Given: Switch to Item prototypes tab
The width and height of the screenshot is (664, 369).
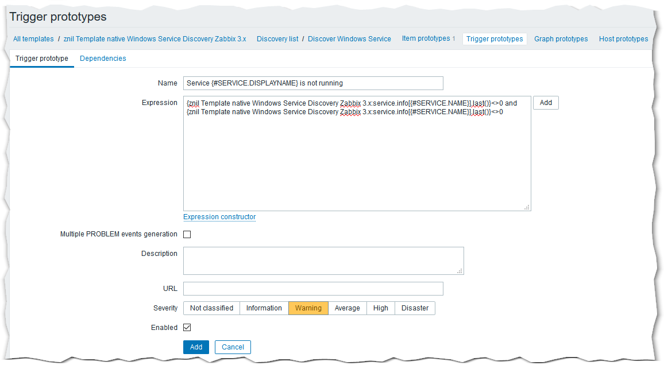Looking at the screenshot, I should (x=426, y=39).
